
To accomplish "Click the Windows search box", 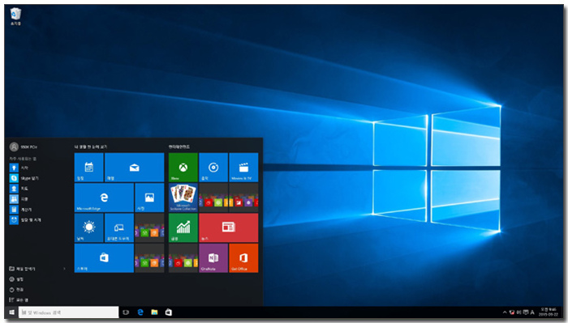I will point(68,312).
